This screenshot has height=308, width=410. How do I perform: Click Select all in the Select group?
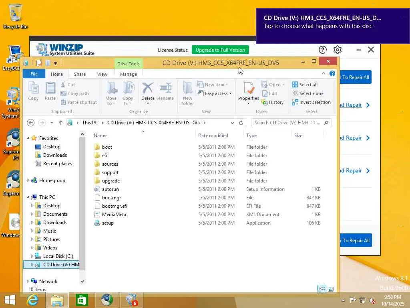click(x=305, y=85)
